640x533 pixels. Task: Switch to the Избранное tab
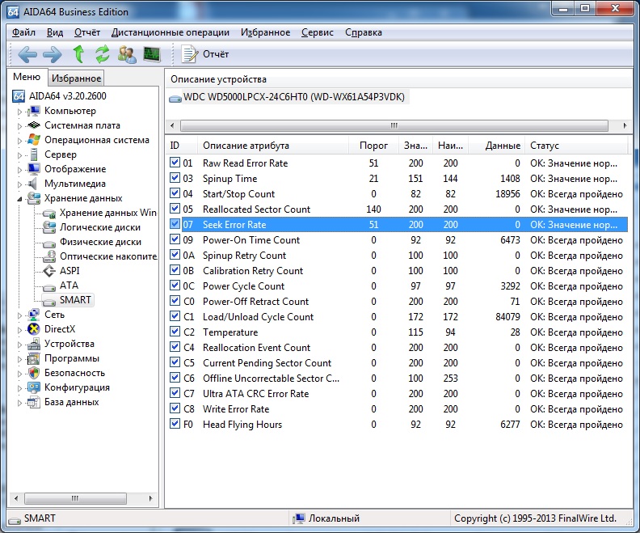point(76,78)
